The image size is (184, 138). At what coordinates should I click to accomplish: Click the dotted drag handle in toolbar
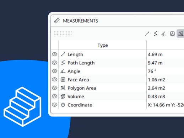[63, 34]
